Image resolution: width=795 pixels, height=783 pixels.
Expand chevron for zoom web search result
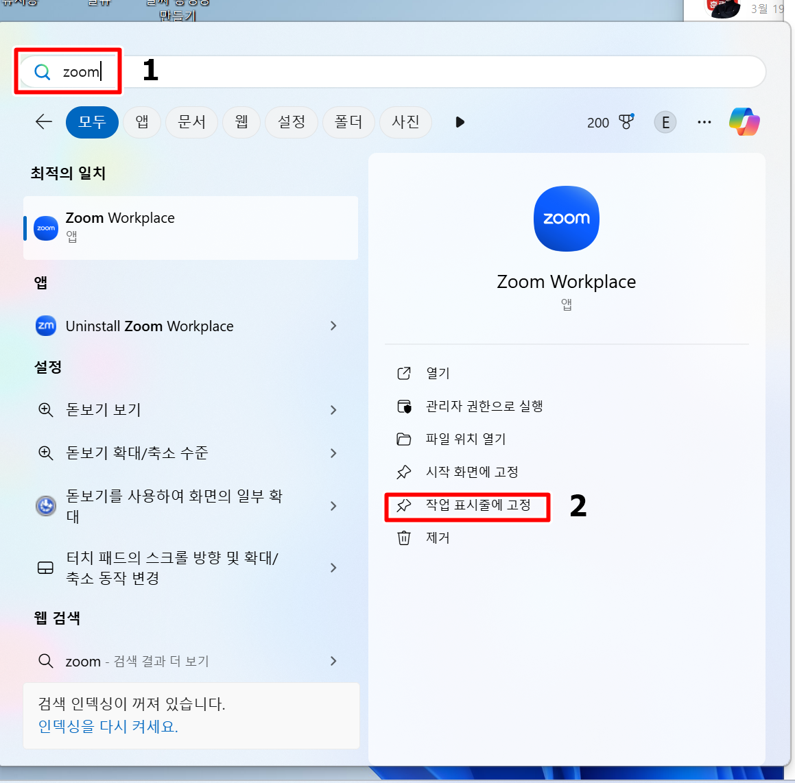tap(333, 661)
